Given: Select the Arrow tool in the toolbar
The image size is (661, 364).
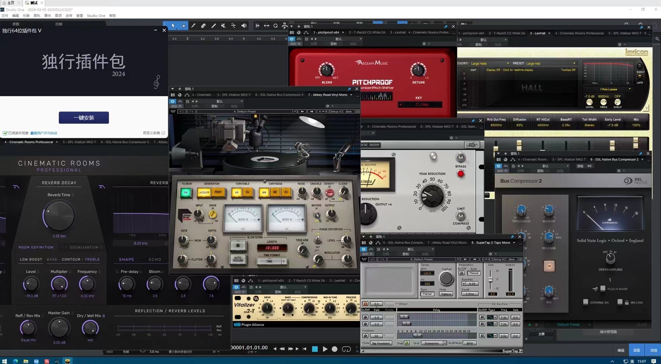Looking at the screenshot, I should point(173,26).
